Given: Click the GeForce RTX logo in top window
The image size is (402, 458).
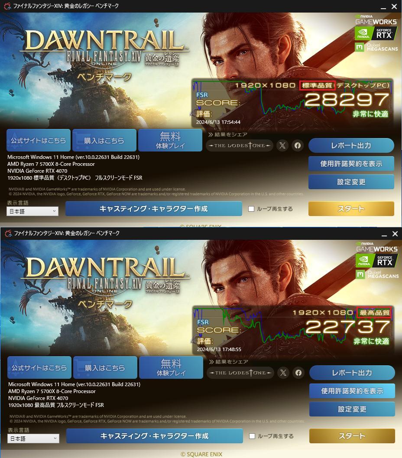Looking at the screenshot, I should pos(376,33).
